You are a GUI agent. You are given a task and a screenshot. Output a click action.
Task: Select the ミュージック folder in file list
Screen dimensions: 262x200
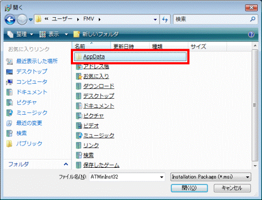coord(99,136)
